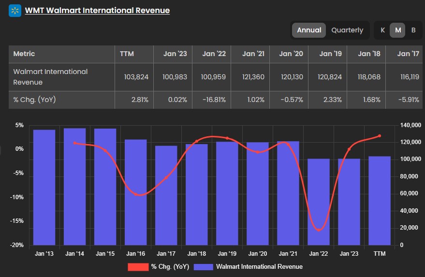Image resolution: width=425 pixels, height=277 pixels.
Task: Click the Jan '17 revenue bar
Action: [166, 195]
